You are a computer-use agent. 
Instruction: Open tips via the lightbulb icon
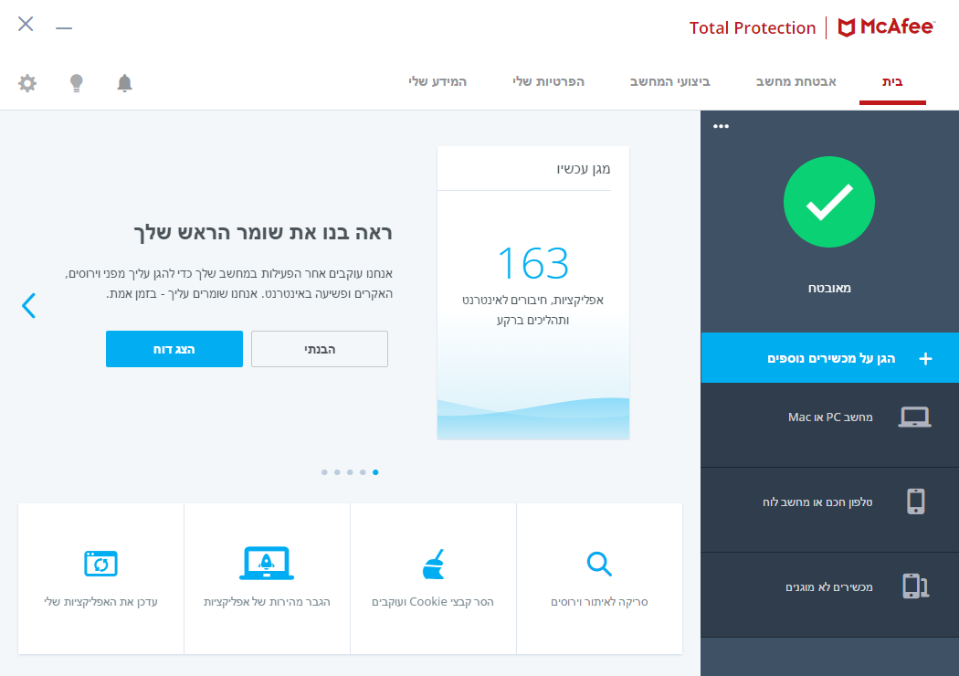click(77, 82)
